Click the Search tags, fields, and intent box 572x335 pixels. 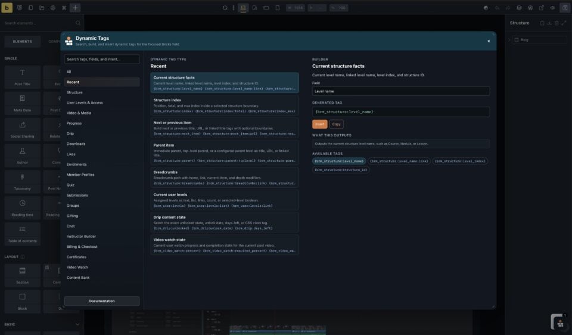tap(102, 59)
